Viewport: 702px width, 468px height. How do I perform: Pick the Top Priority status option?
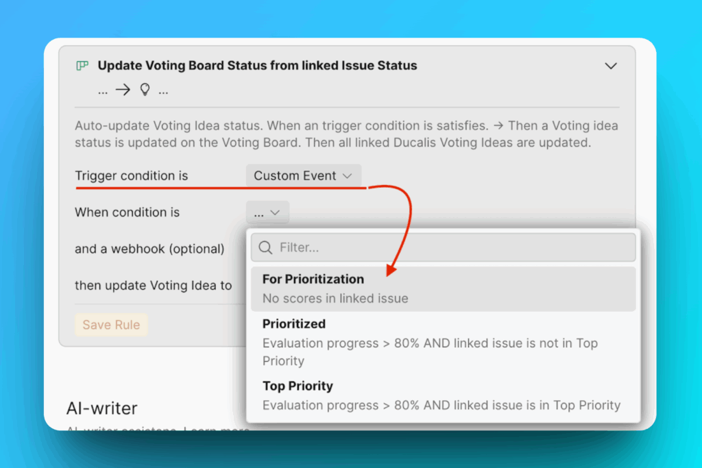(x=298, y=386)
